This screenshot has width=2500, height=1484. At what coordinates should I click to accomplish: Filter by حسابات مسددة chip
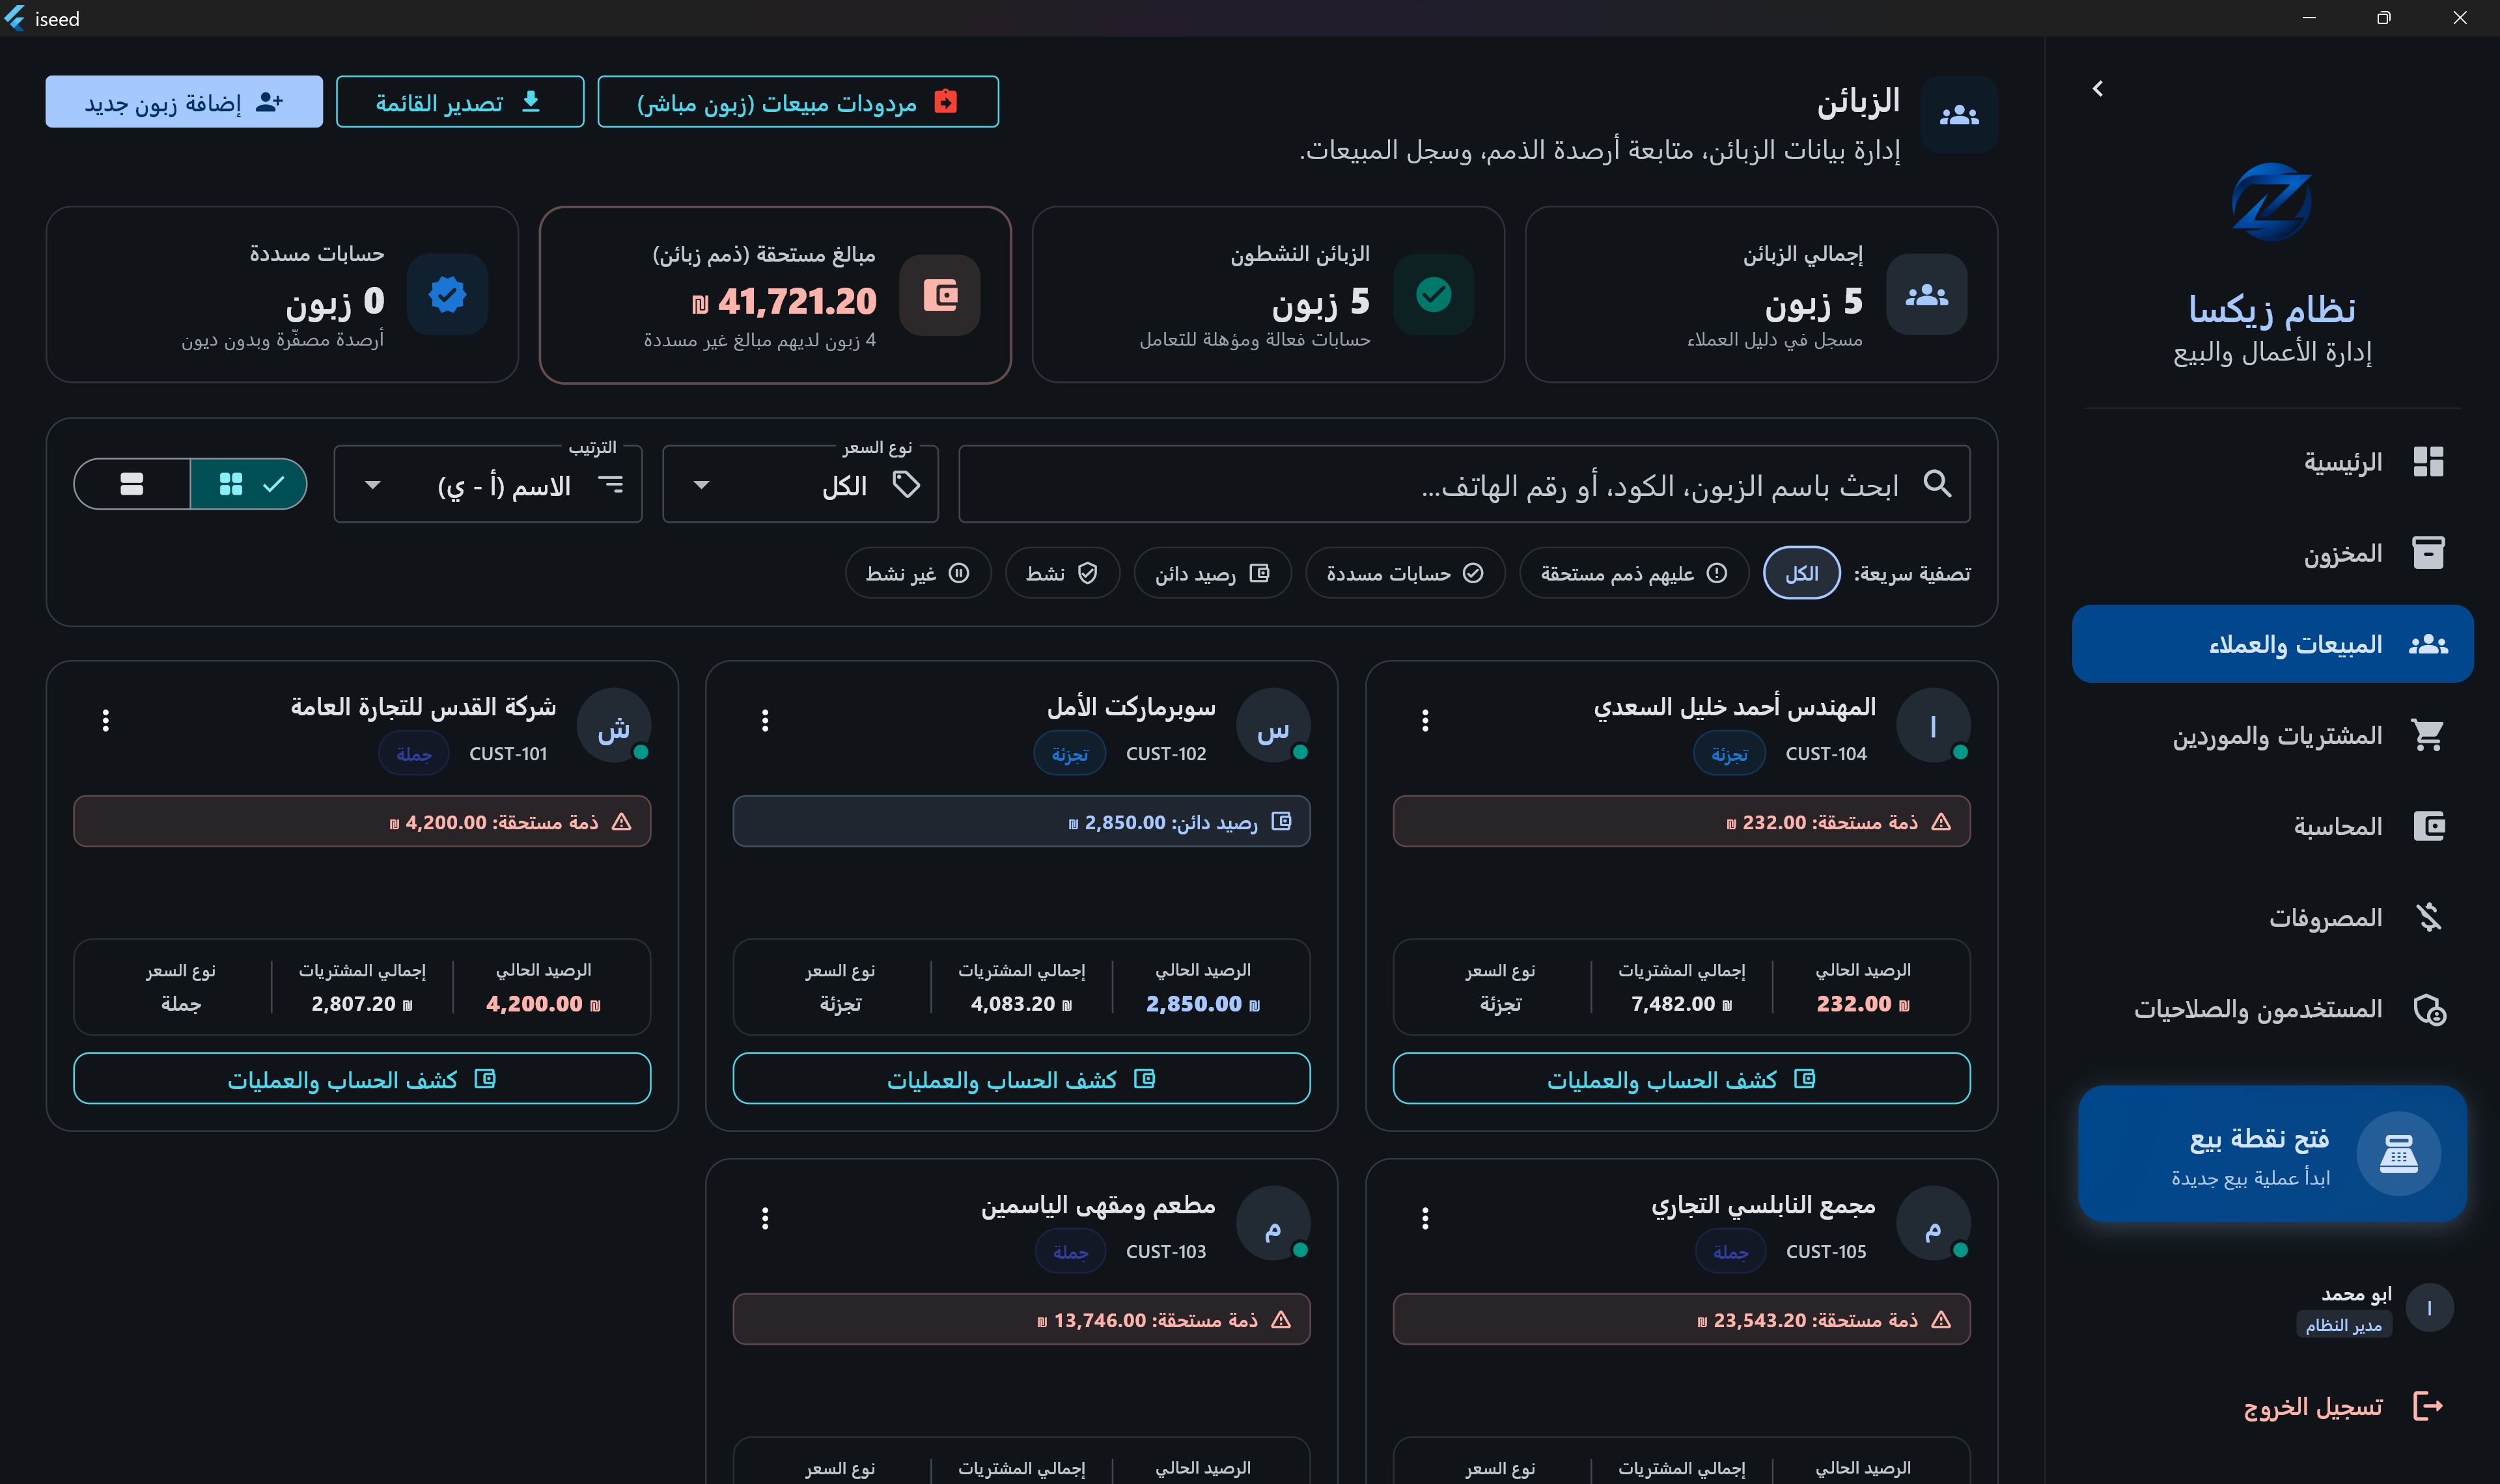point(1405,573)
